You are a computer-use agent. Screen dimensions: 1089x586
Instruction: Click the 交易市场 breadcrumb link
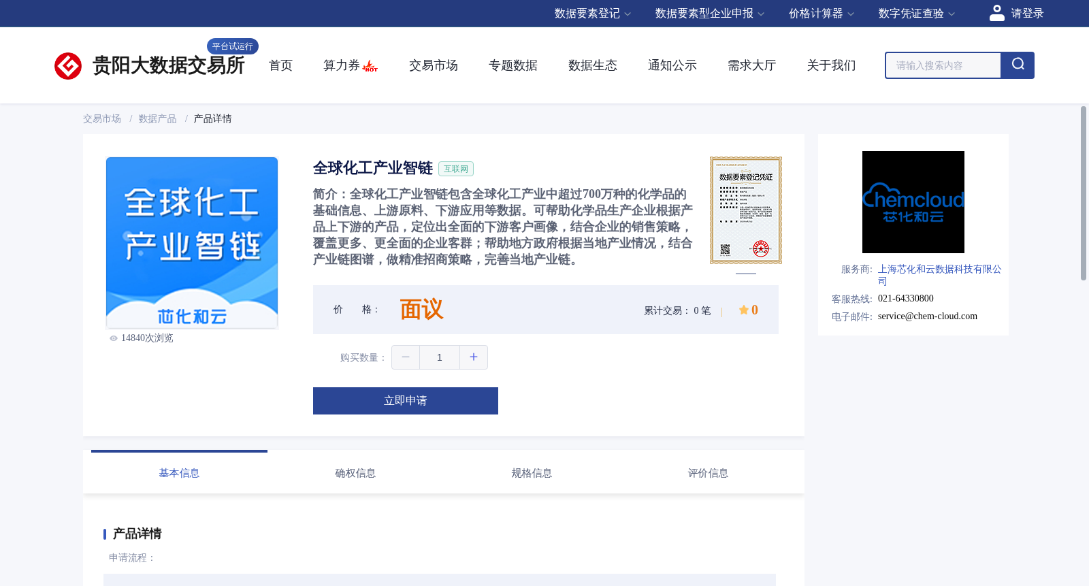pos(102,119)
